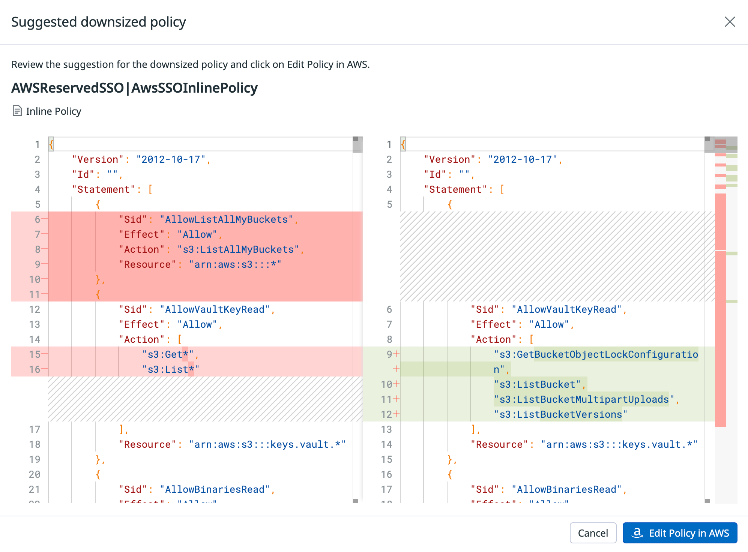Viewport: 748px width, 552px height.
Task: Click removed "s3:List*" line in left pane
Action: (171, 369)
